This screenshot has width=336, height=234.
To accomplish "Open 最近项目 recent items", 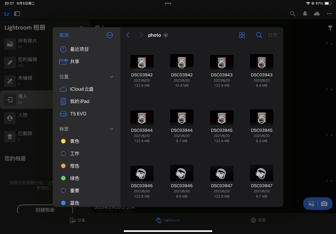I will (x=87, y=49).
